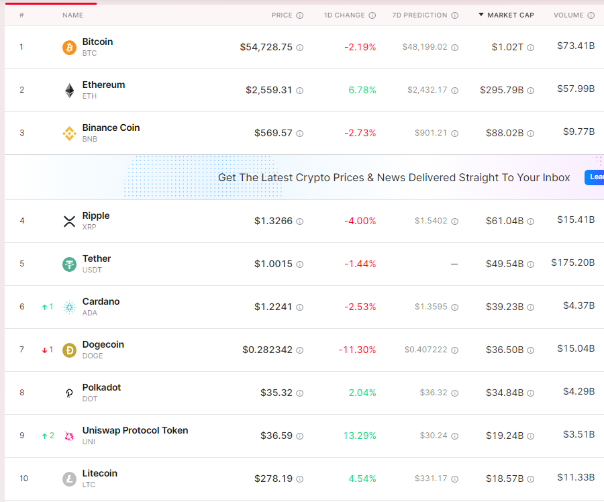Screen dimensions: 604x502
Task: Click info icon next to Polkadot market cap $34.84B
Action: (530, 393)
